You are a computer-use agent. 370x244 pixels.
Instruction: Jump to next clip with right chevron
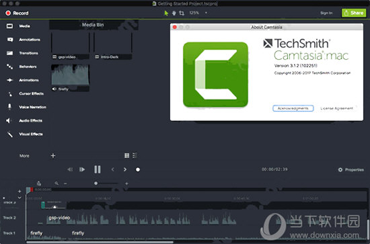click(x=125, y=169)
